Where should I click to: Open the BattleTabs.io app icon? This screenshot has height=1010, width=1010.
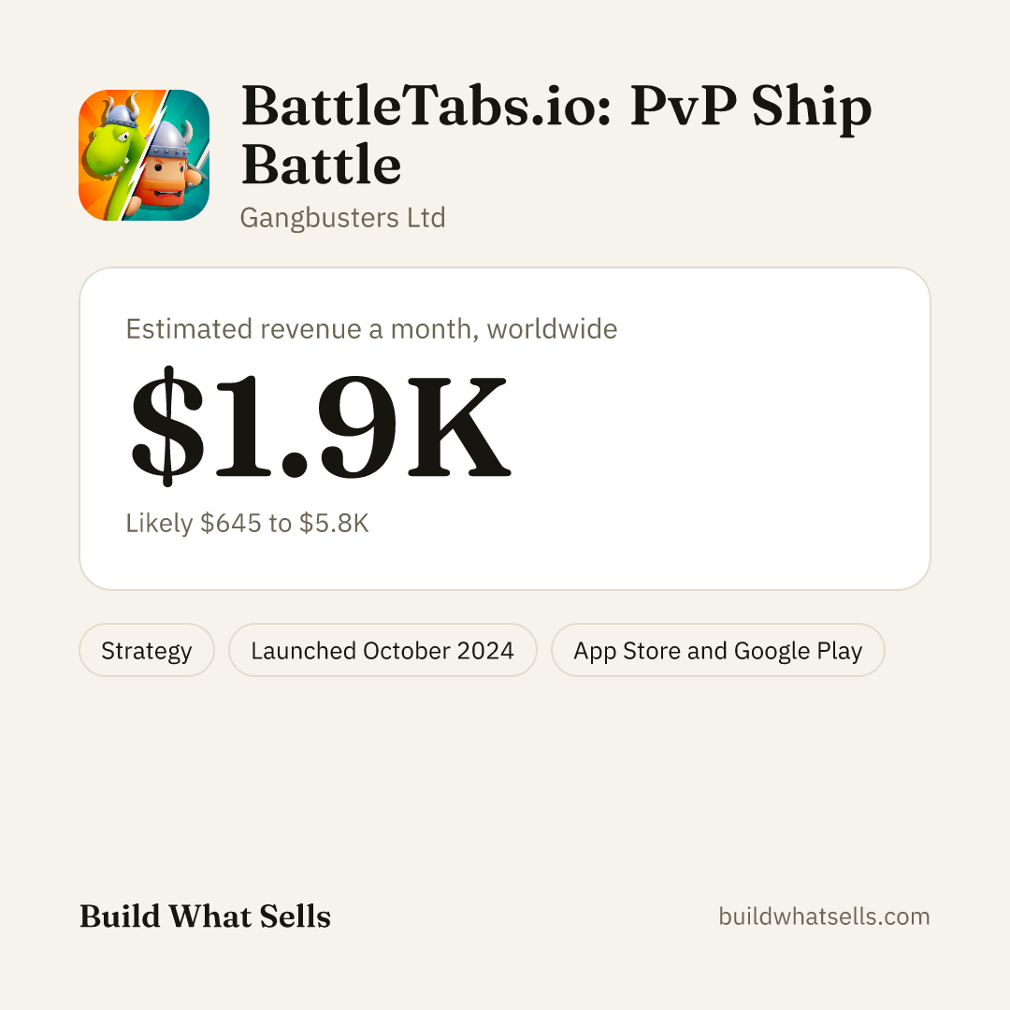coord(144,155)
